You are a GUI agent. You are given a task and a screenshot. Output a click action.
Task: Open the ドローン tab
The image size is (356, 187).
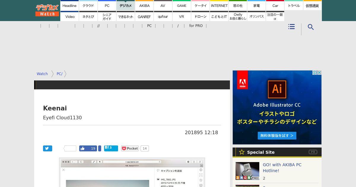tap(200, 16)
